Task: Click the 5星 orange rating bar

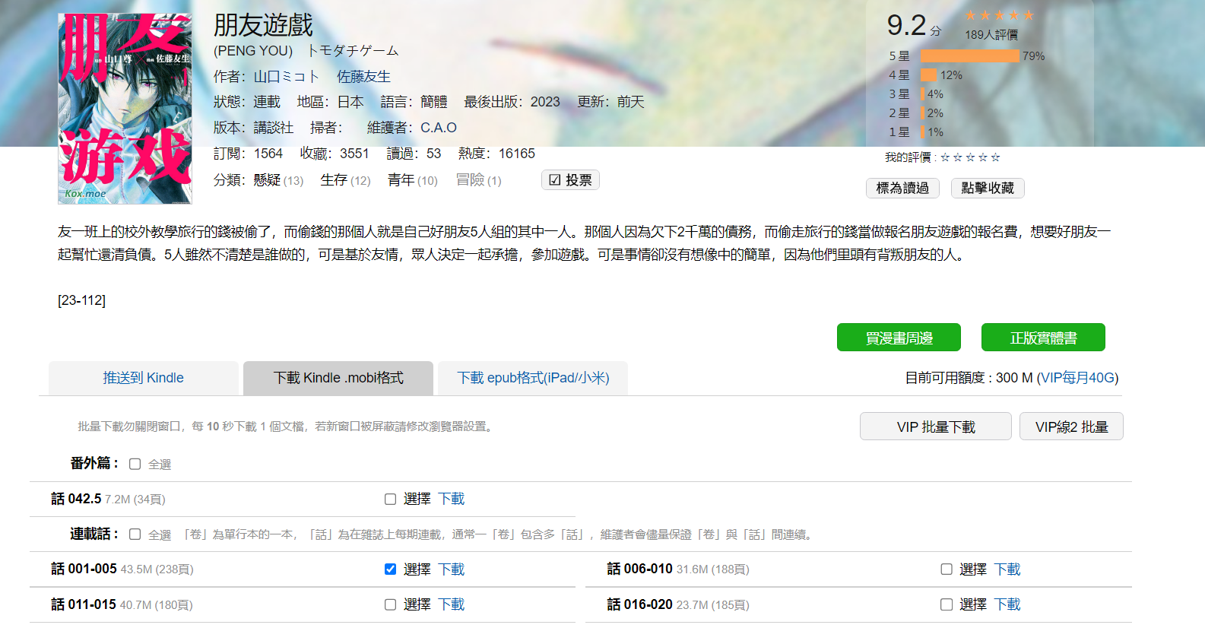Action: click(969, 56)
